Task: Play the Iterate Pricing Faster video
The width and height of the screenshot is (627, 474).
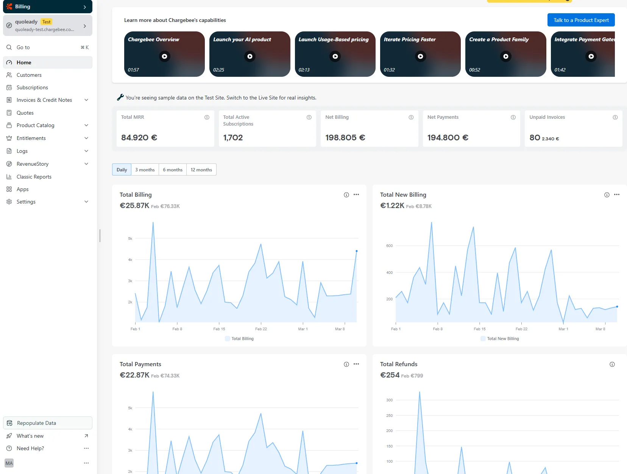Action: 420,56
